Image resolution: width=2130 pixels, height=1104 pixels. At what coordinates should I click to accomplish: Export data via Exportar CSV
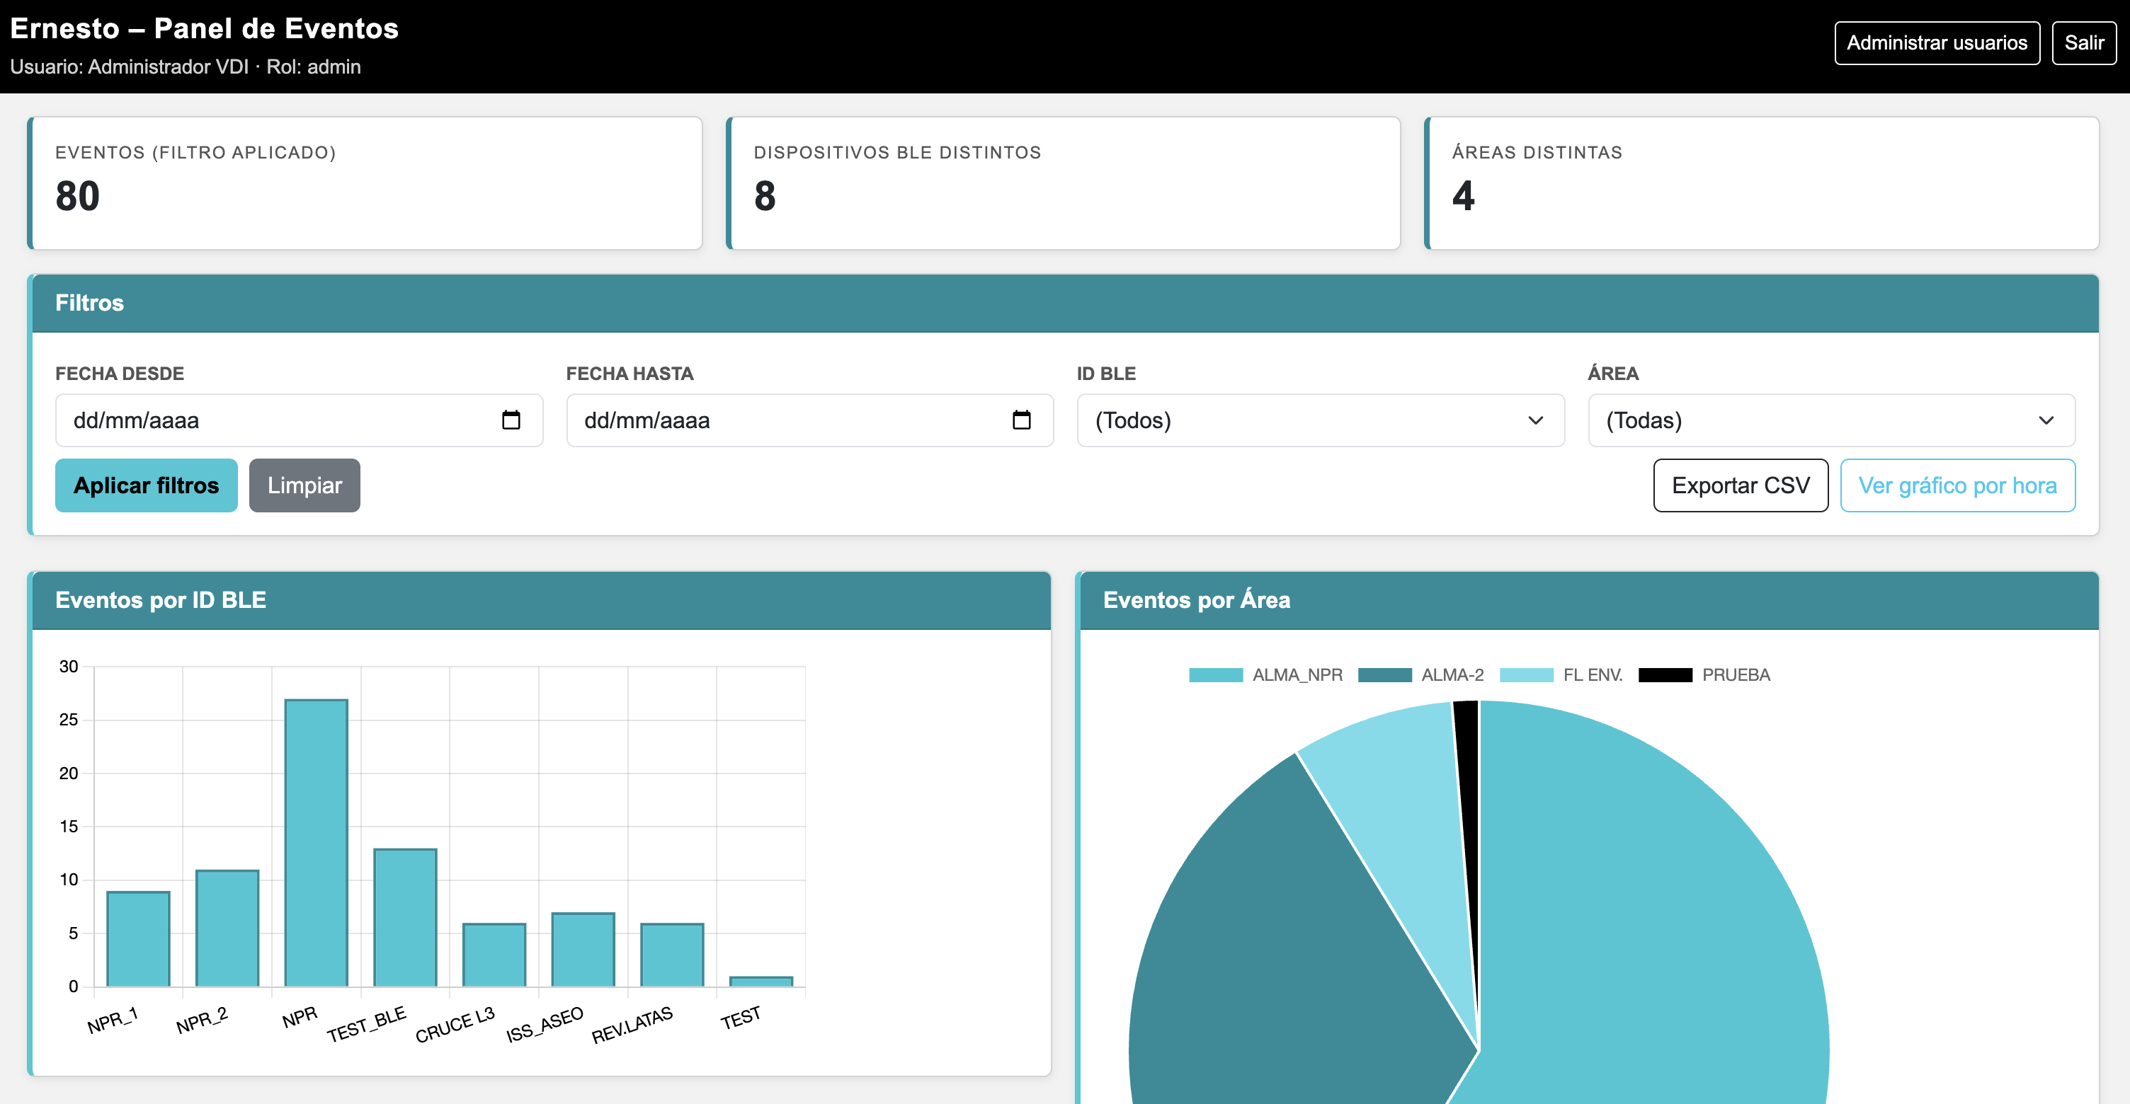tap(1741, 485)
